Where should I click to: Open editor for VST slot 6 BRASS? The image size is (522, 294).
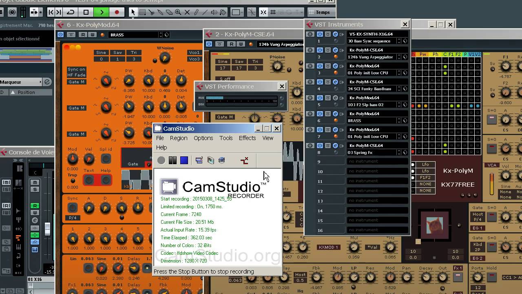pos(335,114)
